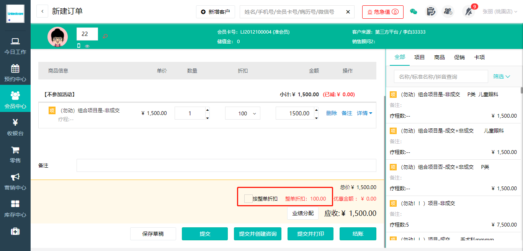The height and width of the screenshot is (251, 523).
Task: Click 删除 to remove order line
Action: [x=332, y=113]
